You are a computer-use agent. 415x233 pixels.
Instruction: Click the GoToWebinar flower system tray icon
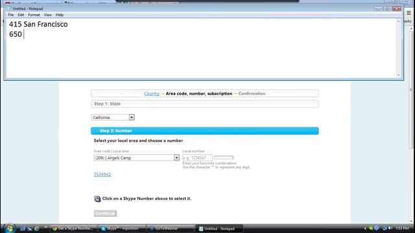(377, 228)
